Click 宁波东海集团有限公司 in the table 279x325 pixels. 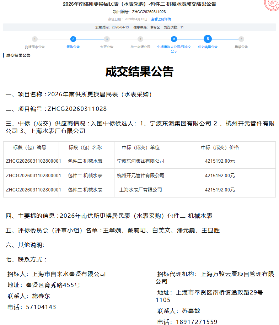point(141,161)
